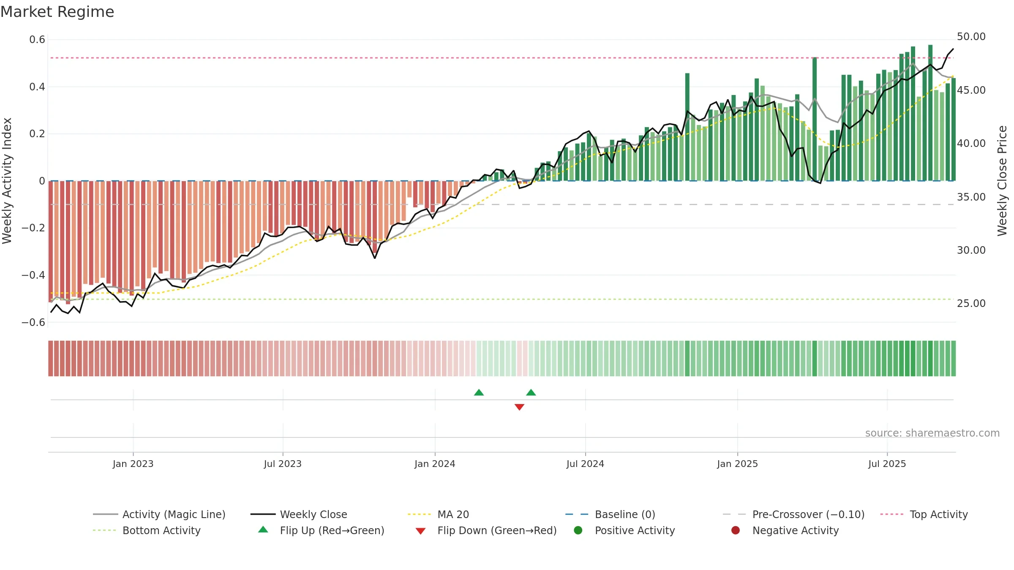Click the 0.2 activity axis label
This screenshot has height=570, width=1014.
coord(37,134)
